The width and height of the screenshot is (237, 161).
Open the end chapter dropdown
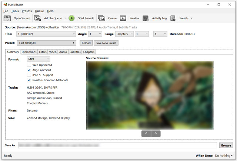pos(160,34)
